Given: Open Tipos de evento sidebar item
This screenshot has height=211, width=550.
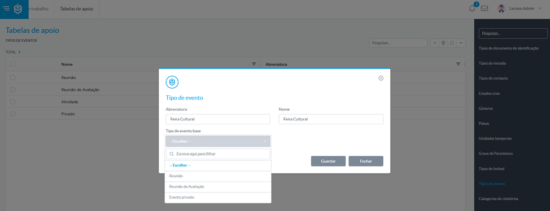Looking at the screenshot, I should pos(492,184).
